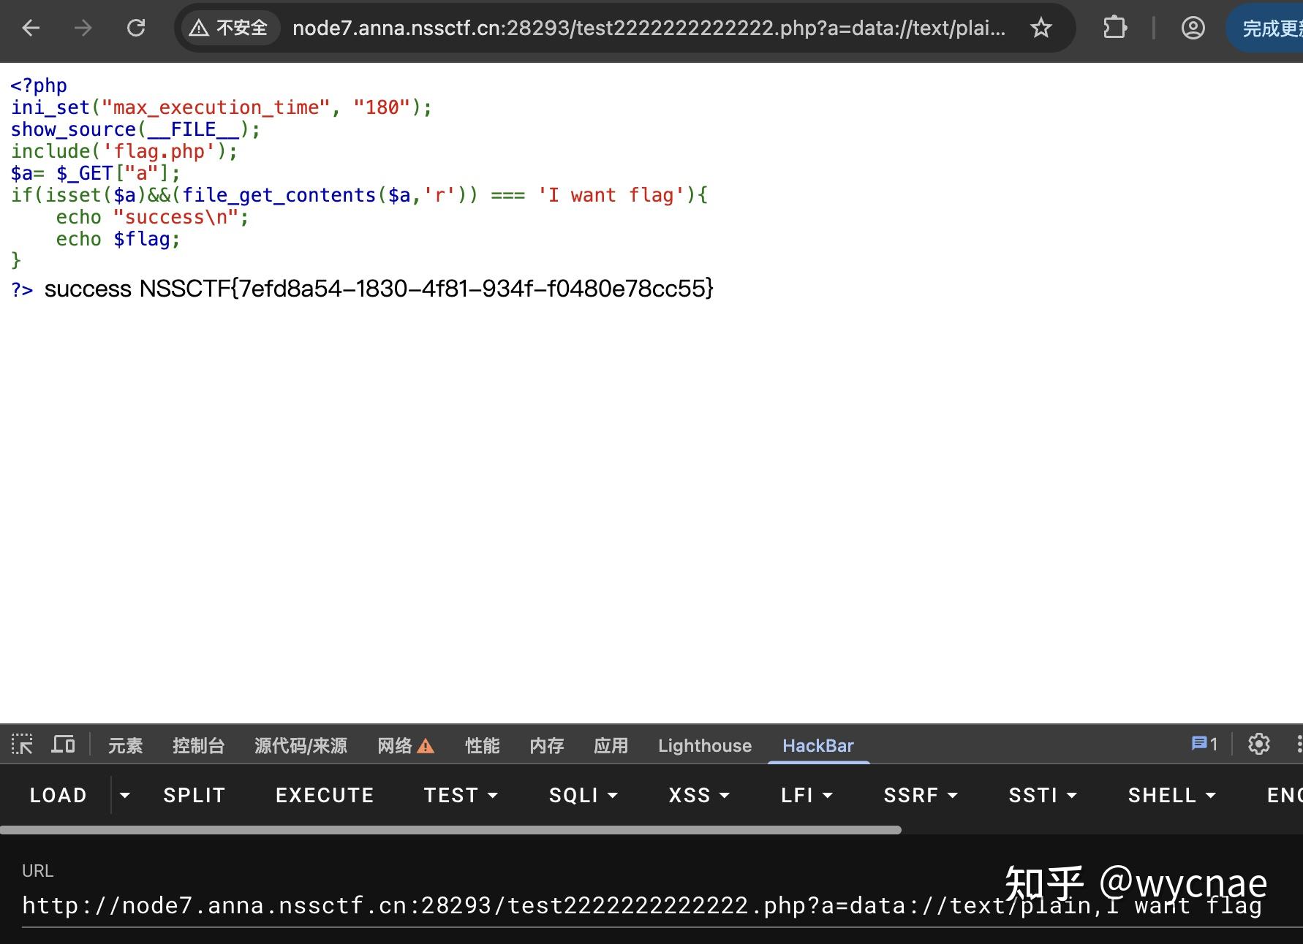Expand the SSTI payload menu
This screenshot has width=1303, height=944.
(1042, 795)
